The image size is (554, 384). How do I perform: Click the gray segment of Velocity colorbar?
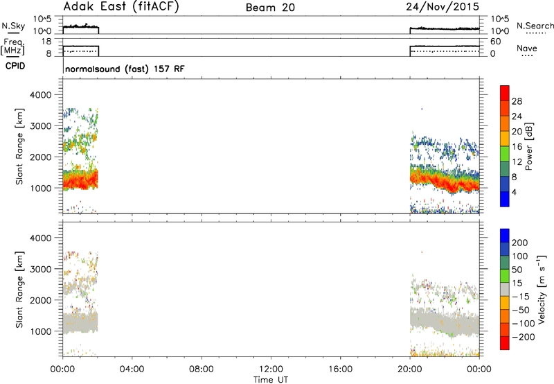[x=505, y=289]
